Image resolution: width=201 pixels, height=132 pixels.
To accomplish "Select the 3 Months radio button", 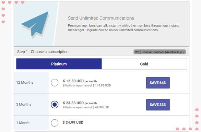I will pyautogui.click(x=54, y=104).
